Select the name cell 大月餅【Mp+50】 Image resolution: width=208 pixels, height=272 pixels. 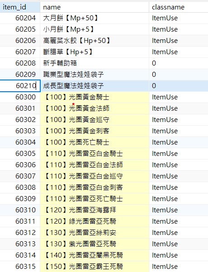pos(95,18)
